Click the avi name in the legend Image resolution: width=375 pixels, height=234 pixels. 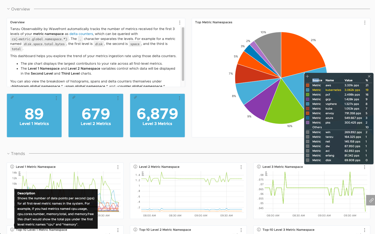(328, 151)
